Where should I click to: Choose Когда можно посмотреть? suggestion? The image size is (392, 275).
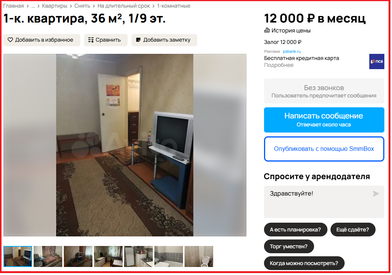304,263
